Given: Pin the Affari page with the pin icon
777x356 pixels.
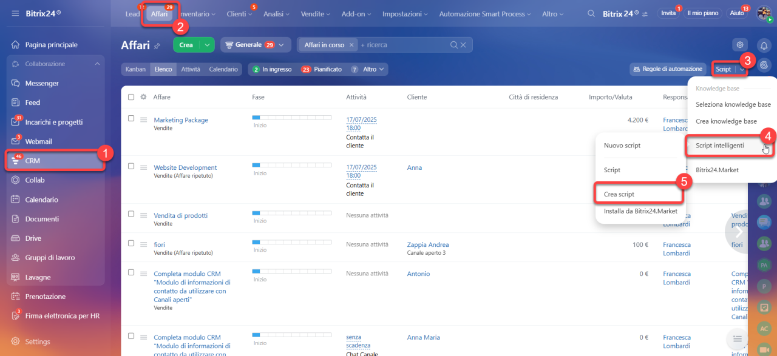Looking at the screenshot, I should tap(157, 45).
